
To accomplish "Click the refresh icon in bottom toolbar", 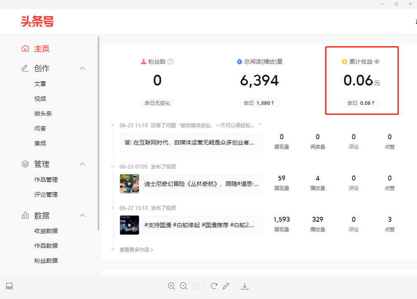I will [214, 286].
